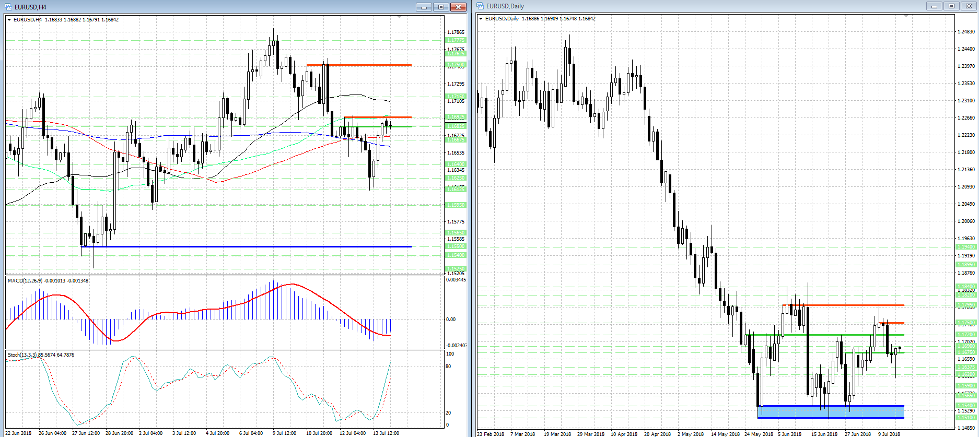Close the EURUSD,Daily chart window
The width and height of the screenshot is (979, 437).
[969, 6]
